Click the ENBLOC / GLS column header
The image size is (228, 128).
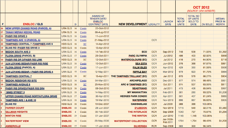click(x=33, y=24)
